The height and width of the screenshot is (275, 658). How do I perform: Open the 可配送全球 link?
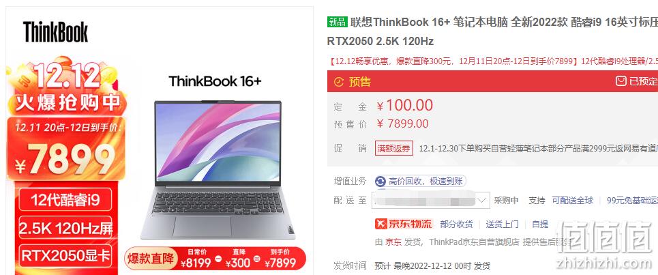click(x=572, y=200)
